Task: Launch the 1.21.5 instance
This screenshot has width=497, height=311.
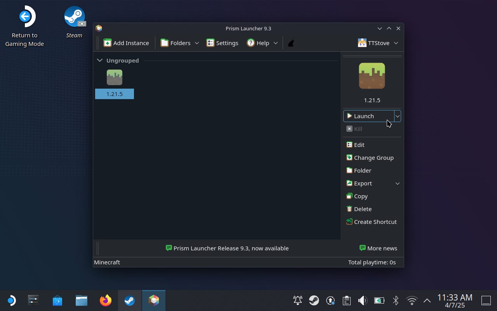Action: coord(368,116)
